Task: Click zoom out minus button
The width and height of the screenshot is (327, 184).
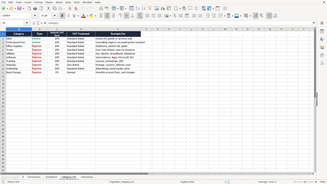Action: pyautogui.click(x=295, y=182)
